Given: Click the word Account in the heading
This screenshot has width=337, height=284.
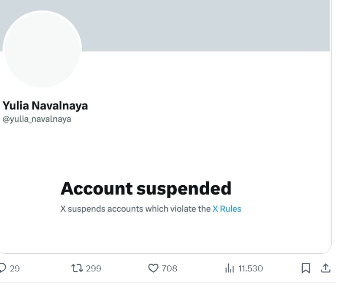Looking at the screenshot, I should click(x=97, y=188).
